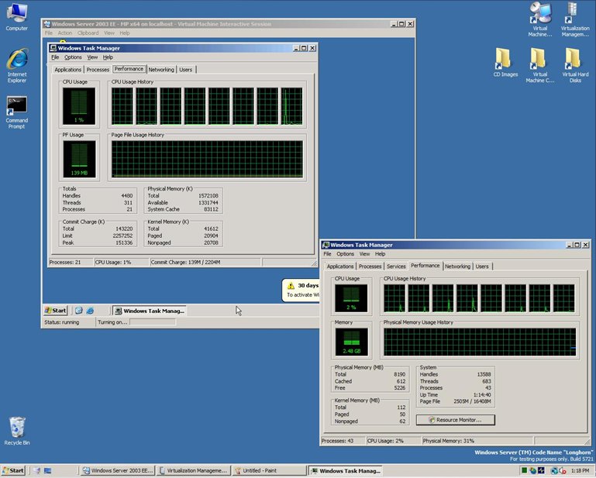Click the VM session window title bar icon
Image resolution: width=596 pixels, height=478 pixels.
(47, 24)
